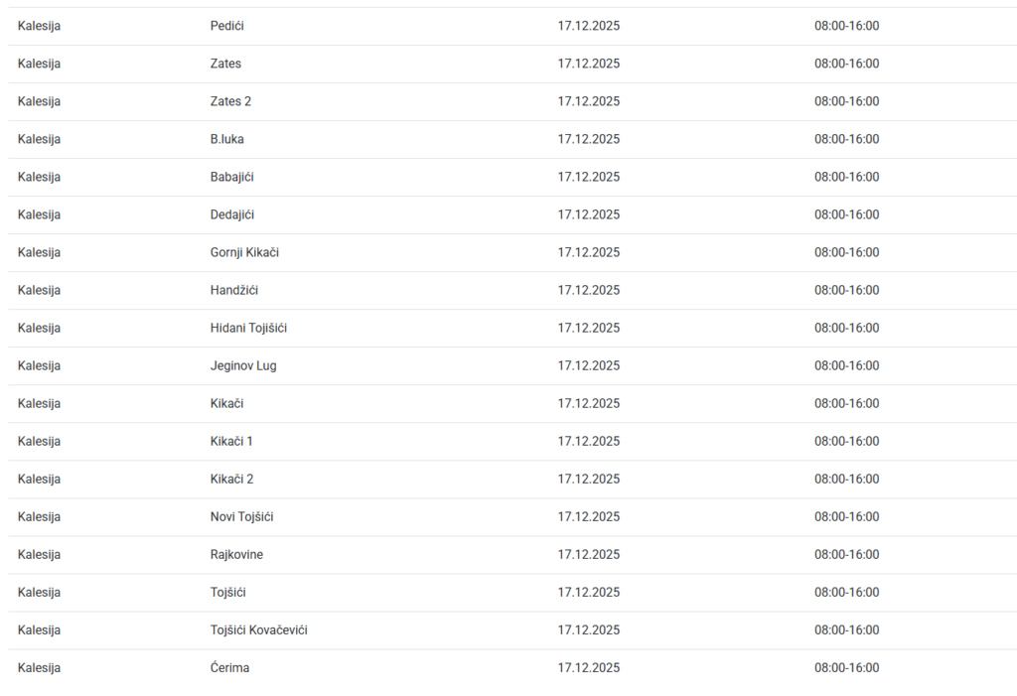Select the 08:00-16:00 time for Jeginov Lug
Viewport: 1017px width, 696px height.
pyautogui.click(x=846, y=365)
